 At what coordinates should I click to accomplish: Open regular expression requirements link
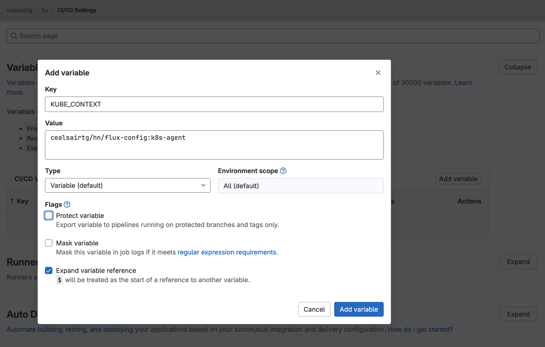[x=227, y=252]
